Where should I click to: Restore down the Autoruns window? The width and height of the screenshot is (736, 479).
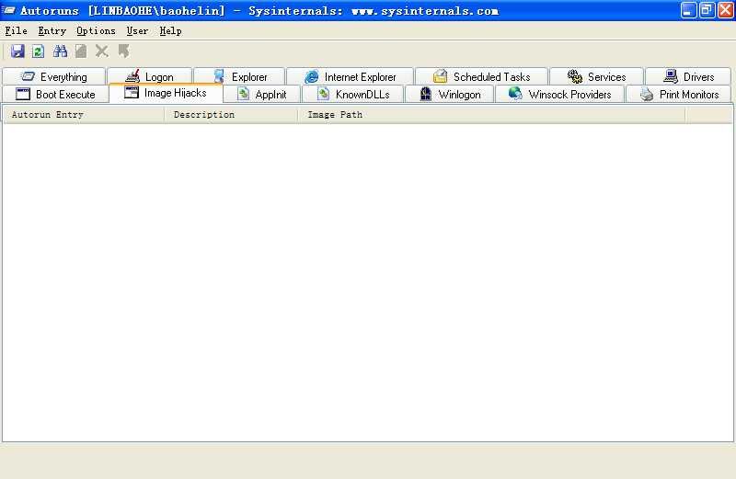coord(707,10)
